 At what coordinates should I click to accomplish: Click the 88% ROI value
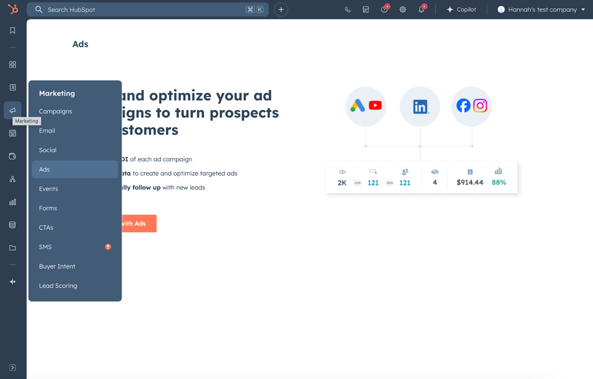pos(499,182)
